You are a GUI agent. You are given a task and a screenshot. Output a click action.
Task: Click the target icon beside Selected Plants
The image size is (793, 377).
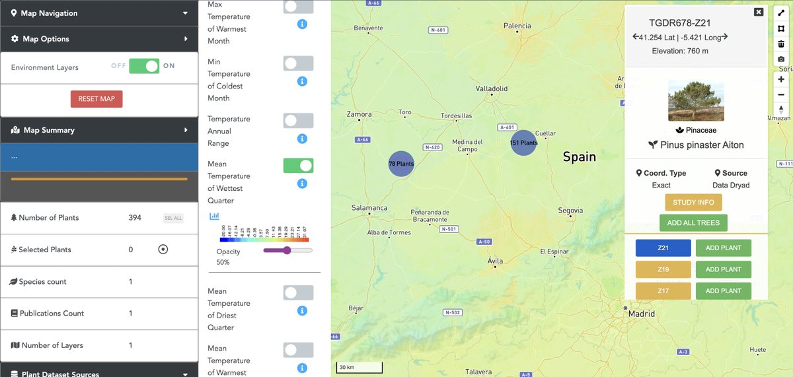pos(163,250)
